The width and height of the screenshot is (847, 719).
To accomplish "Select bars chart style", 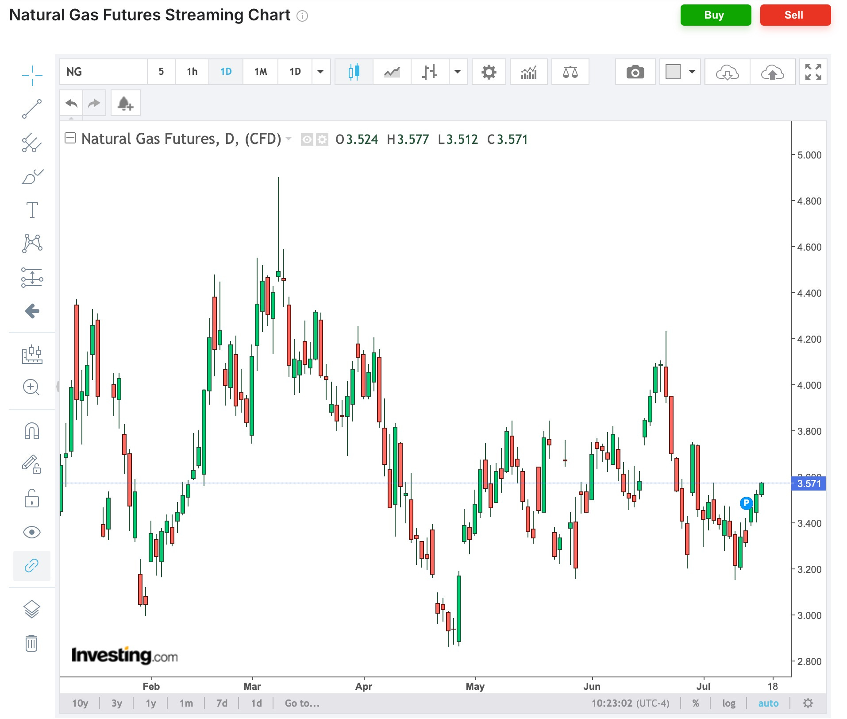I will [430, 72].
